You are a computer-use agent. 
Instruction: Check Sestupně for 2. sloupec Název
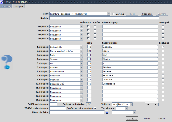(163, 51)
